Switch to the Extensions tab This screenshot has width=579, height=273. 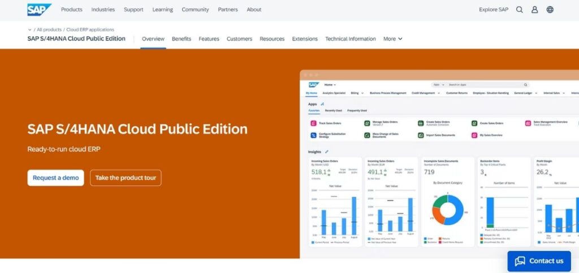click(x=305, y=39)
